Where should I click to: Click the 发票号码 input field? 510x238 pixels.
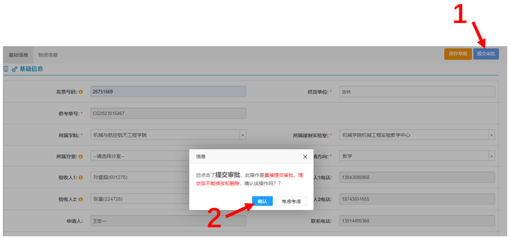(x=168, y=92)
